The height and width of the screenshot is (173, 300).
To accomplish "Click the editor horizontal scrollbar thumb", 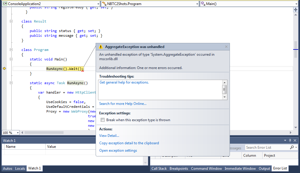I will click(44, 132).
